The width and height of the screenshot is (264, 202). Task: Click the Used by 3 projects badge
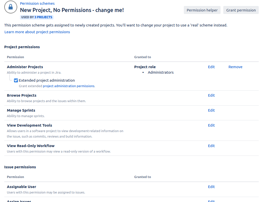pyautogui.click(x=37, y=17)
